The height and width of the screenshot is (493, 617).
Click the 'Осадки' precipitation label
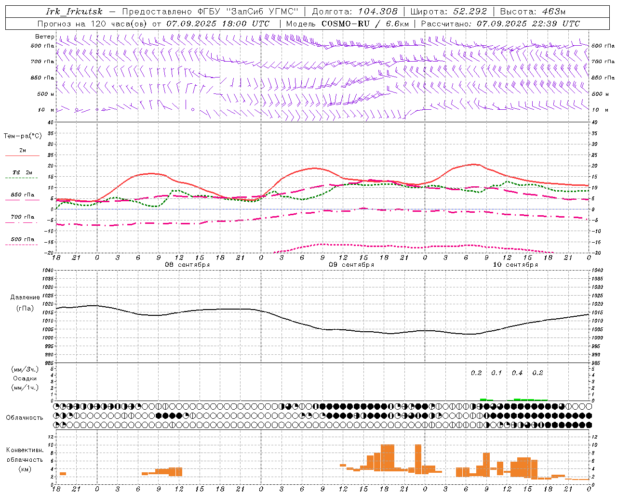click(x=25, y=378)
